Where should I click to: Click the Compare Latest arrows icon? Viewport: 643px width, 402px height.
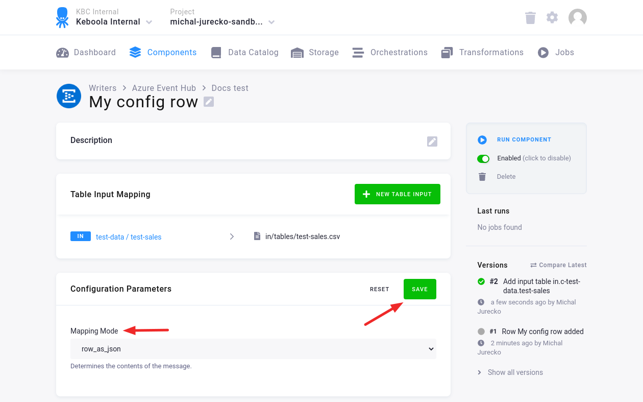point(533,265)
